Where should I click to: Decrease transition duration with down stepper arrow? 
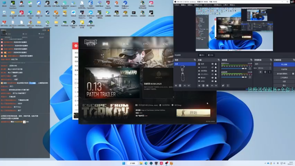[270, 69]
